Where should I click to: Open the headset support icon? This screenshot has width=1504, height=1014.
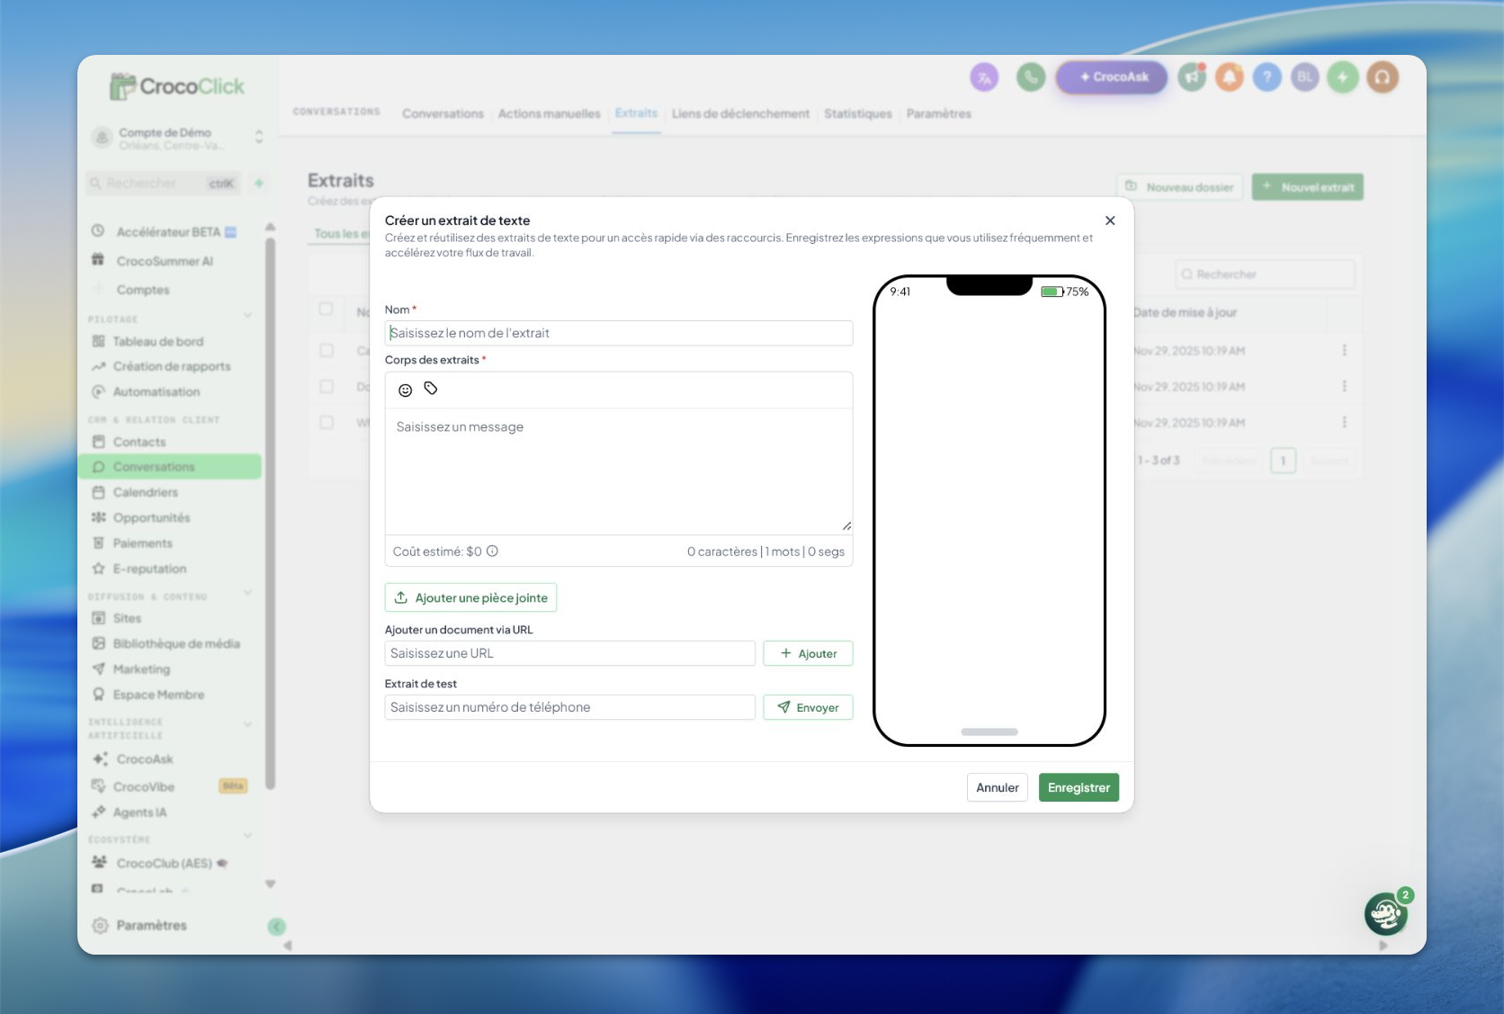click(x=1383, y=77)
